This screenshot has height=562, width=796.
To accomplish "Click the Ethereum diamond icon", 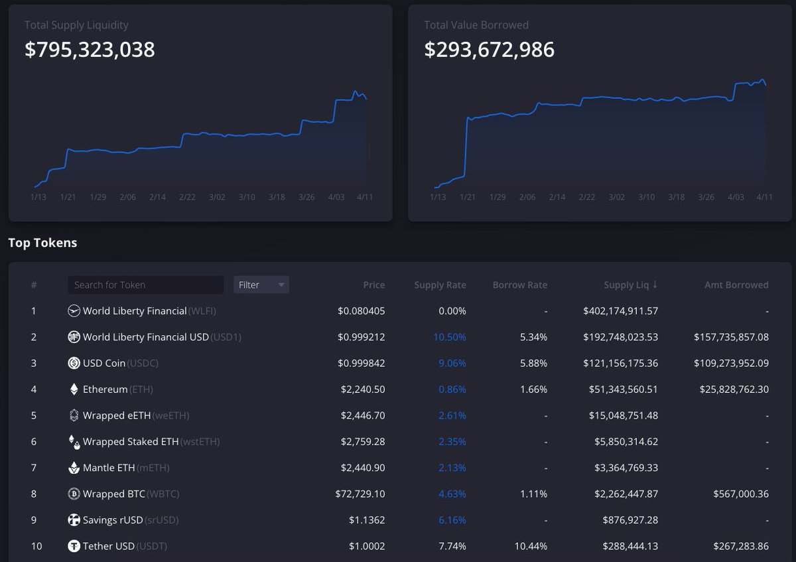I will pyautogui.click(x=74, y=389).
